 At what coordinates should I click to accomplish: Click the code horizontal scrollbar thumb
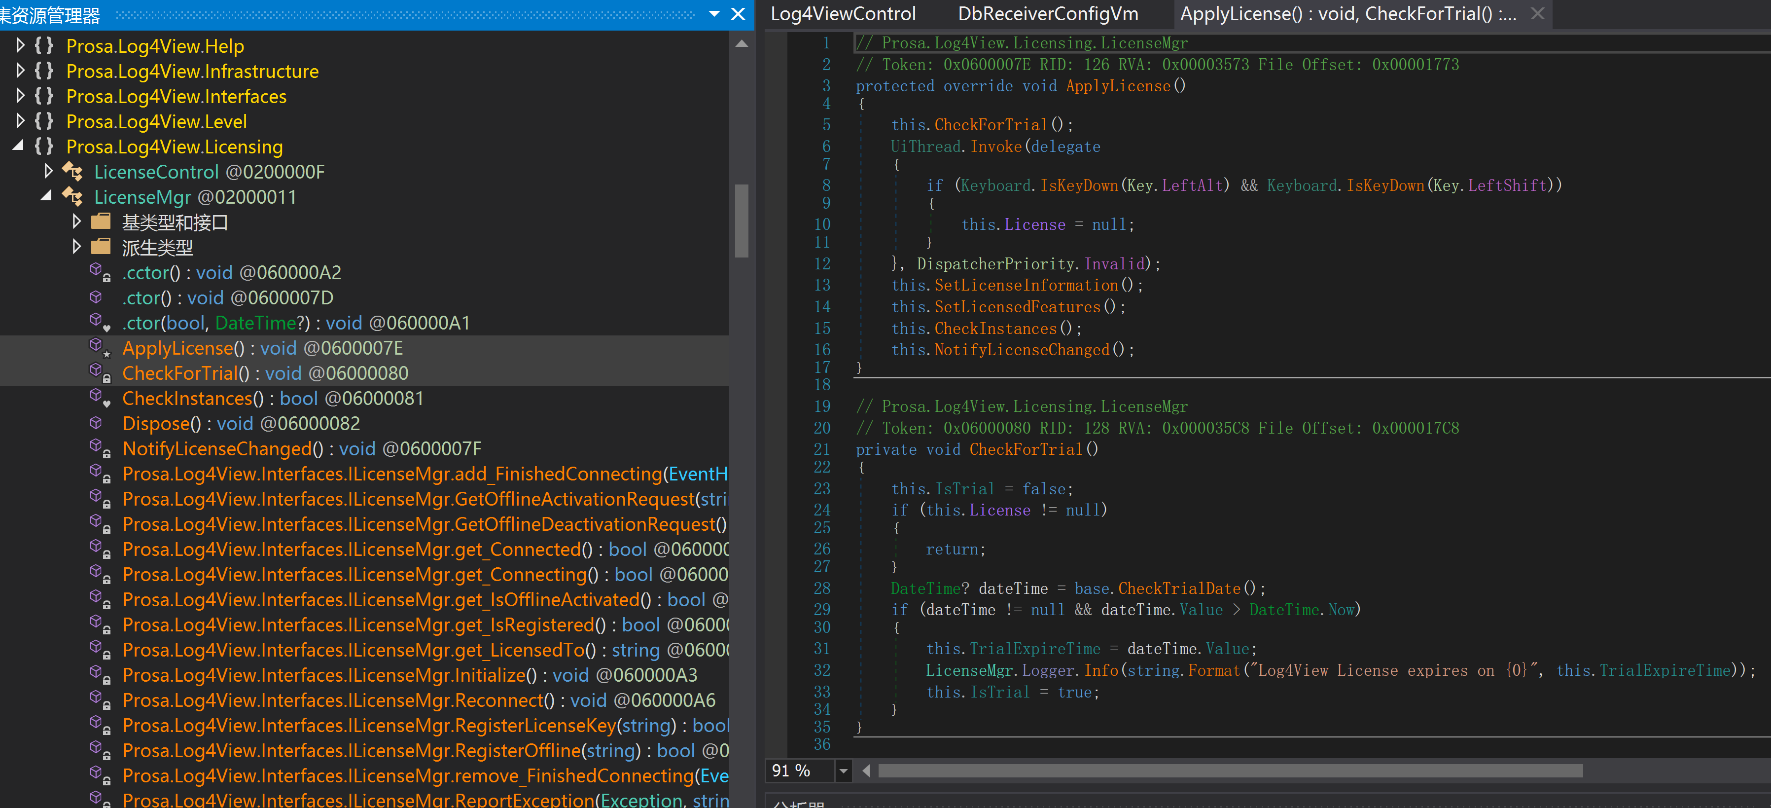(x=1230, y=771)
